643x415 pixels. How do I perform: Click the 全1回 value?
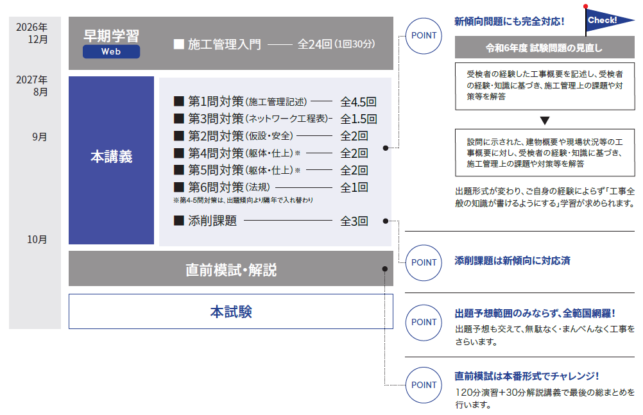pos(354,187)
